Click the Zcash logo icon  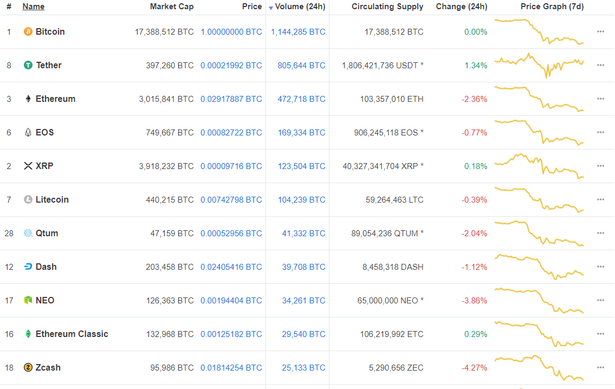[x=28, y=368]
